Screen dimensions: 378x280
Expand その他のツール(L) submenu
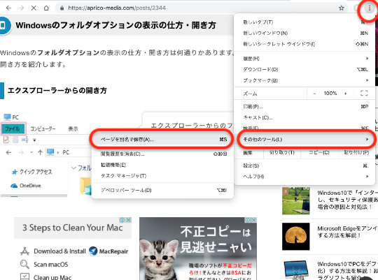pyautogui.click(x=306, y=139)
